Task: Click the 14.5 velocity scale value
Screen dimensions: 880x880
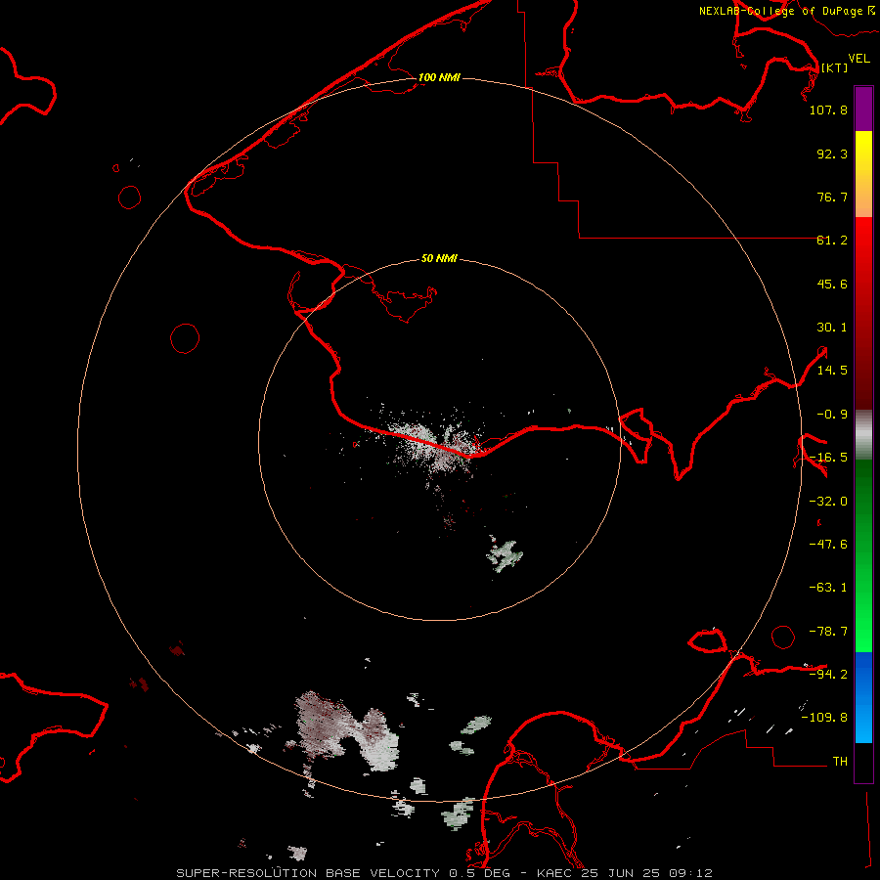Action: pyautogui.click(x=832, y=371)
